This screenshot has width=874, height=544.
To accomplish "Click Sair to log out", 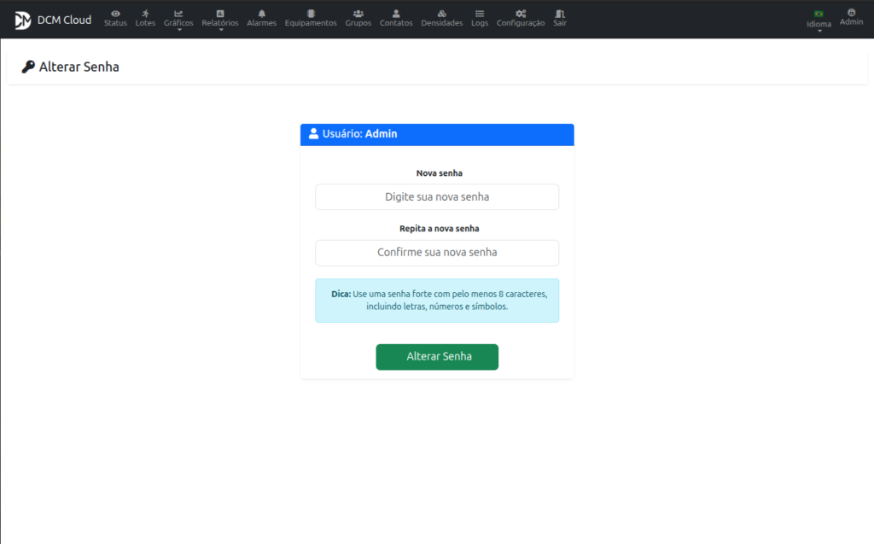I will (560, 18).
